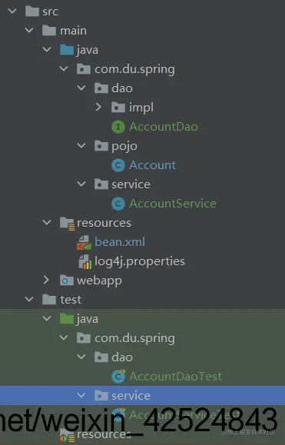Expand the webapp folder

pyautogui.click(x=46, y=280)
